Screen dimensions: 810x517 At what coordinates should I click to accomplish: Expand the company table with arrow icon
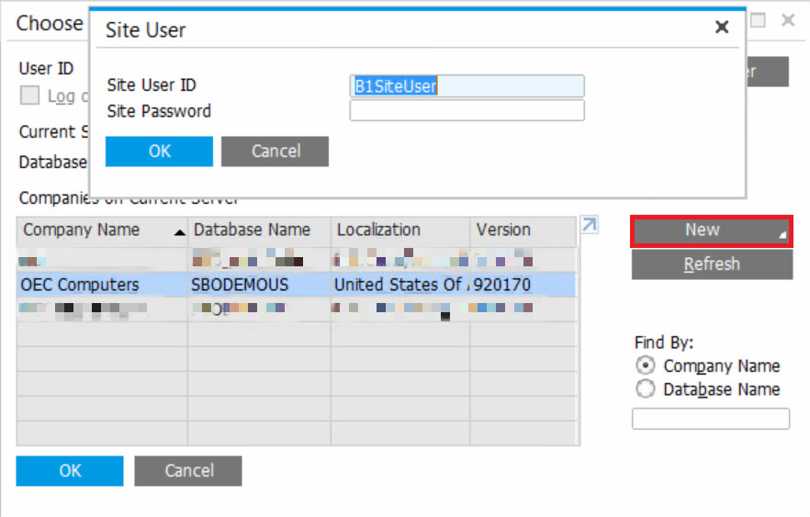click(x=590, y=225)
